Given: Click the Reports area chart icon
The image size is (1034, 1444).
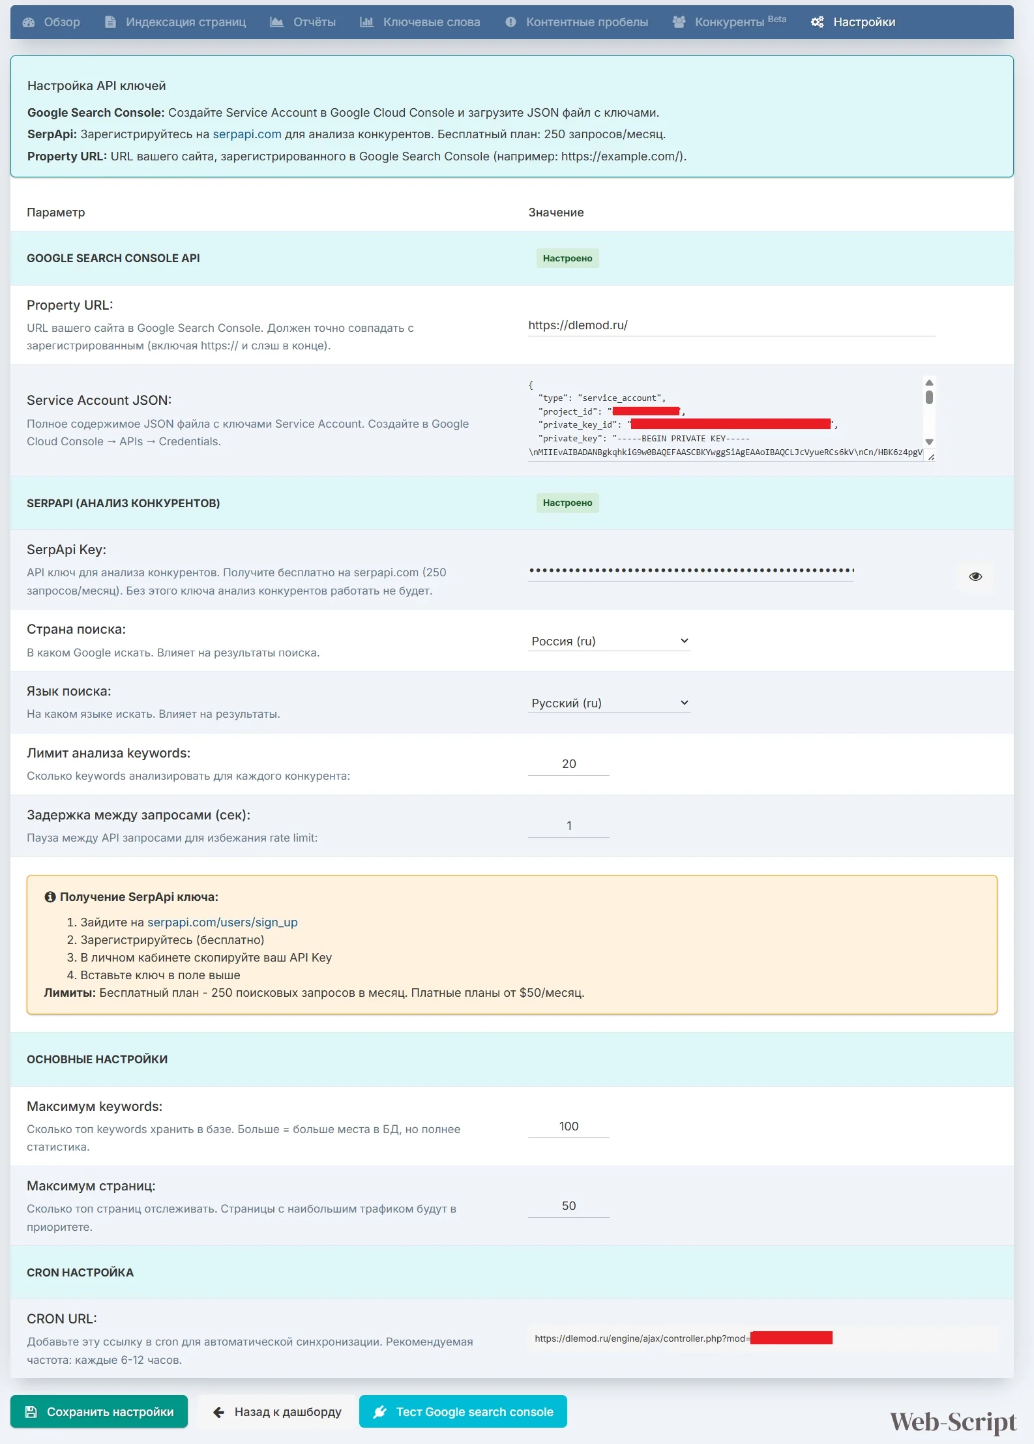Looking at the screenshot, I should [x=277, y=22].
